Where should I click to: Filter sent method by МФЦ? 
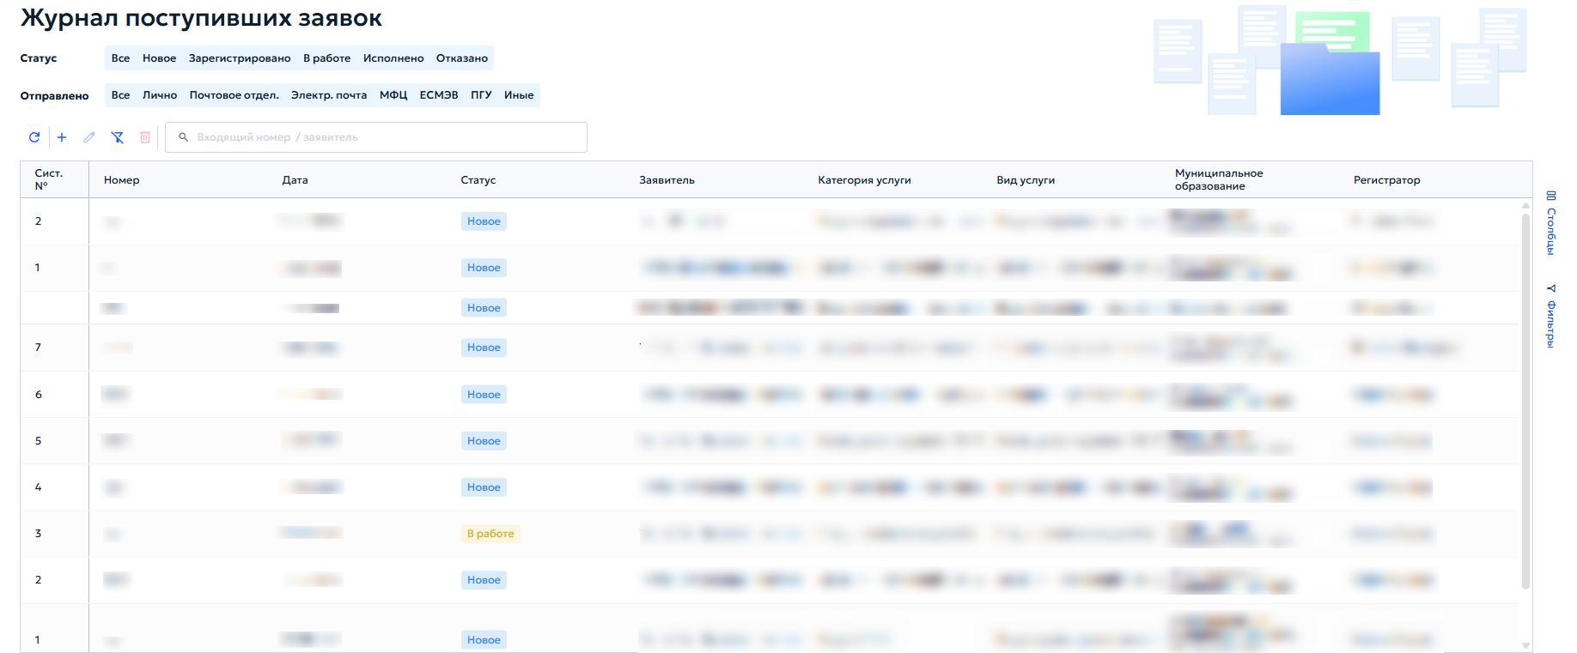(393, 95)
